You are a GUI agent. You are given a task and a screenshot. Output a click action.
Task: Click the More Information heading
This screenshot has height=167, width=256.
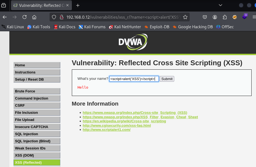coord(95,104)
